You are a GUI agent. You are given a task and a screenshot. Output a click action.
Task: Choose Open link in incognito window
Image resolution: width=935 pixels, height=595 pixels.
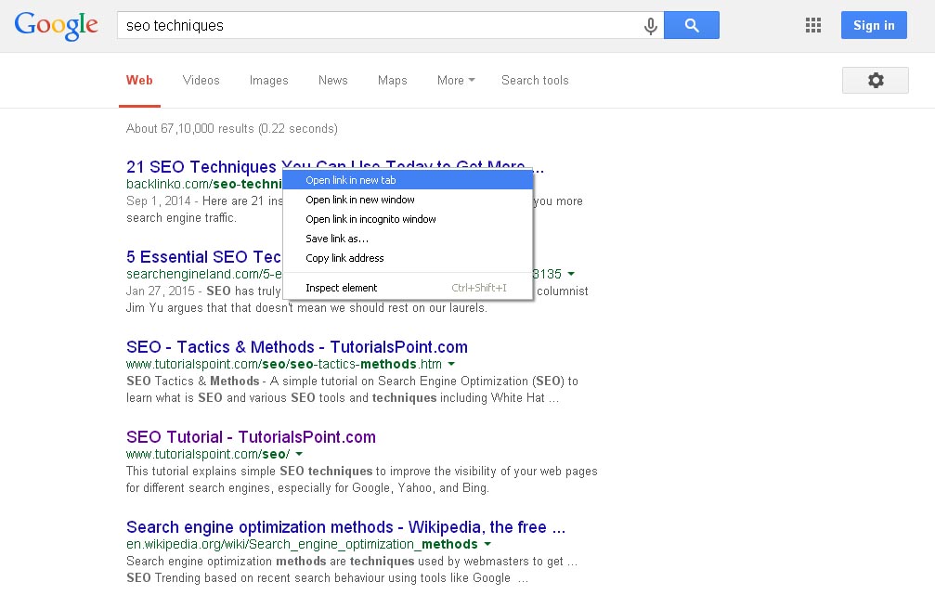(408, 219)
